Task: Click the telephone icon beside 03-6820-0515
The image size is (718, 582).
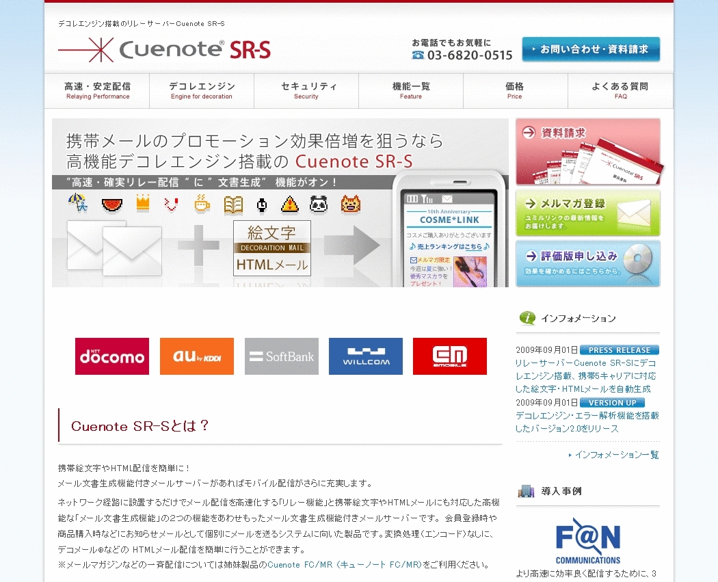Action: coord(418,55)
